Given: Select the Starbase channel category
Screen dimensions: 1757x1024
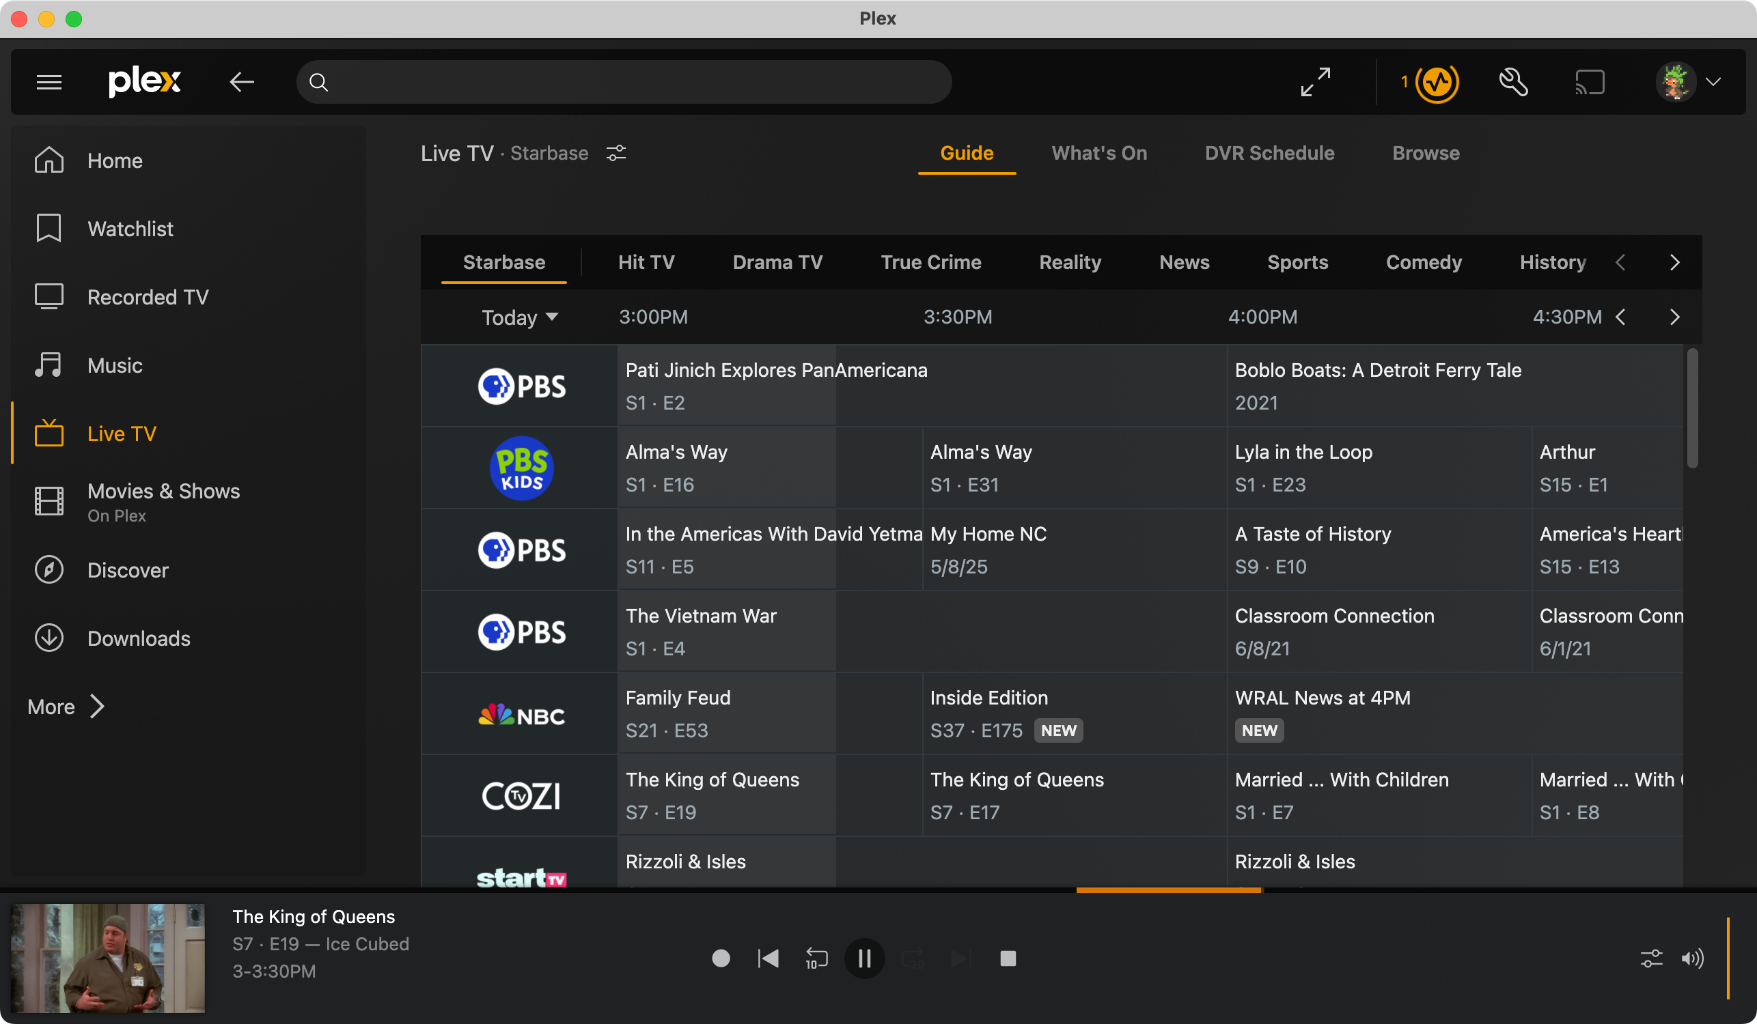Looking at the screenshot, I should (x=504, y=263).
